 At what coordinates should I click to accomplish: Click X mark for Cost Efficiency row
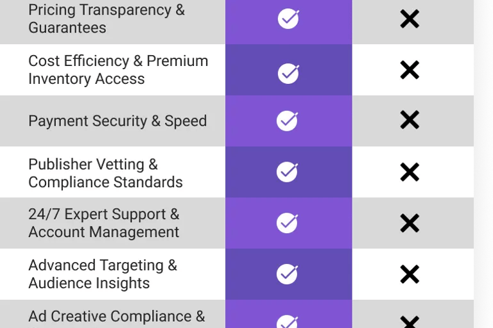click(410, 70)
